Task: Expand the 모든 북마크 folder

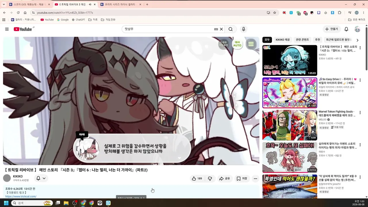Action: 357,20
